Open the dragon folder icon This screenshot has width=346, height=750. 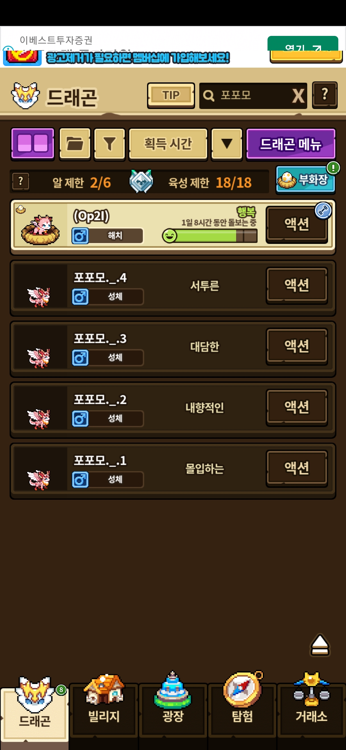point(75,143)
